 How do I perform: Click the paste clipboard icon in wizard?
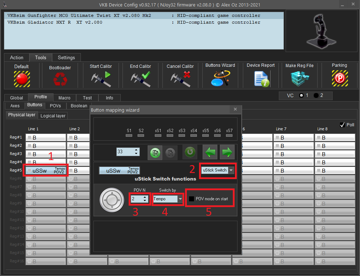pos(170,152)
